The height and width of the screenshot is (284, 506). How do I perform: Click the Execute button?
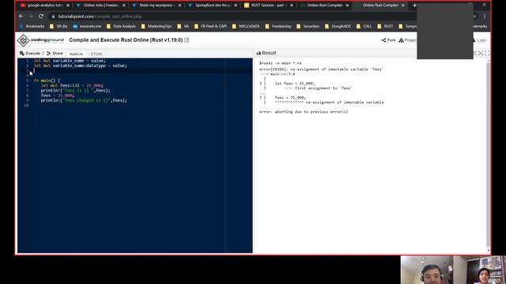[x=30, y=53]
